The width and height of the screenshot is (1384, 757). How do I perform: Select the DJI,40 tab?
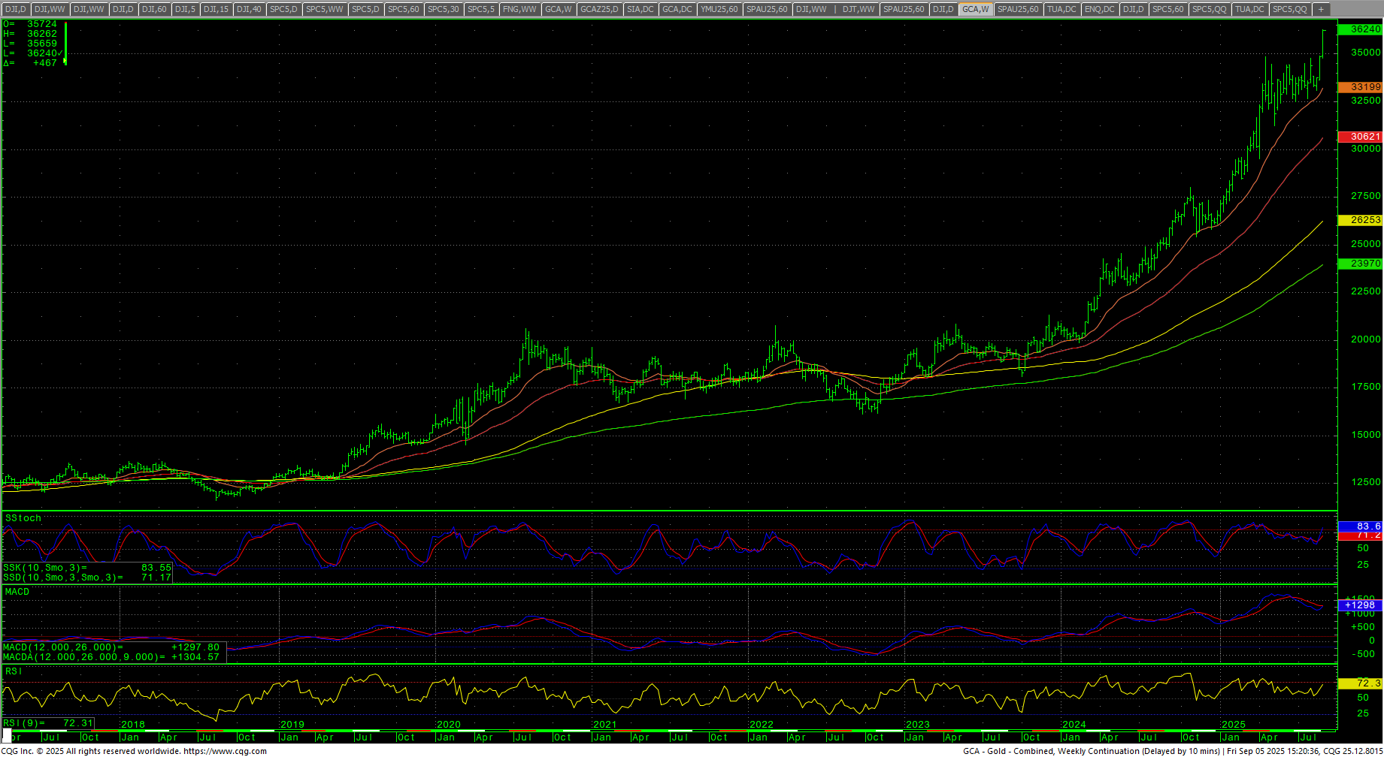point(249,9)
